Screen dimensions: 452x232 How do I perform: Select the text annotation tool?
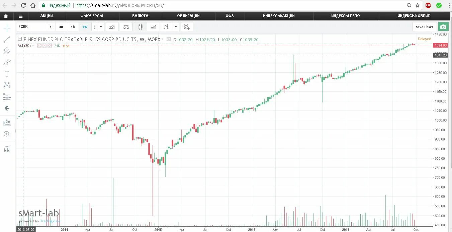pyautogui.click(x=7, y=74)
